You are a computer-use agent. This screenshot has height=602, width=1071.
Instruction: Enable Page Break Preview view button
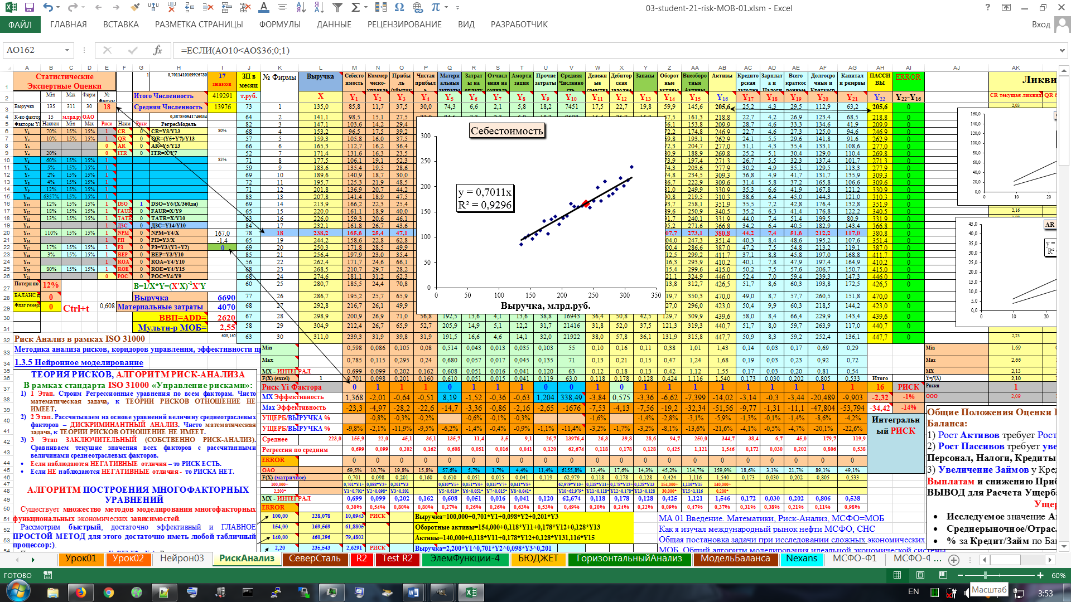tap(943, 575)
